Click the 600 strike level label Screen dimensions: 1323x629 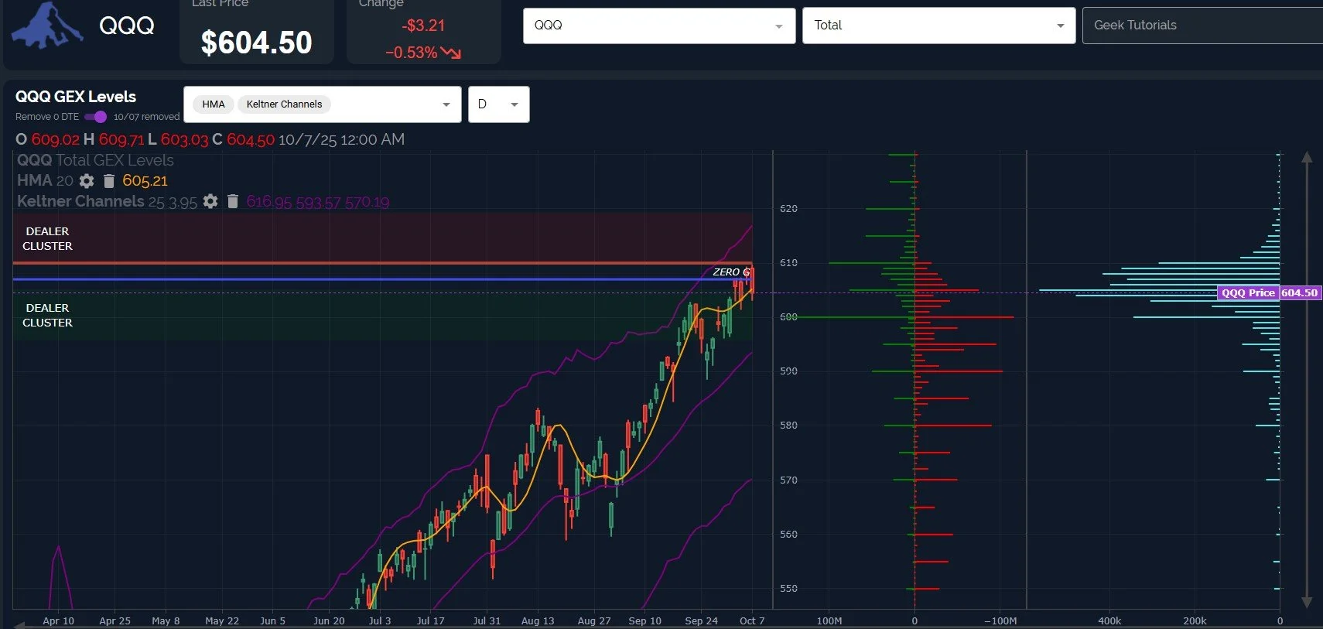click(x=788, y=317)
